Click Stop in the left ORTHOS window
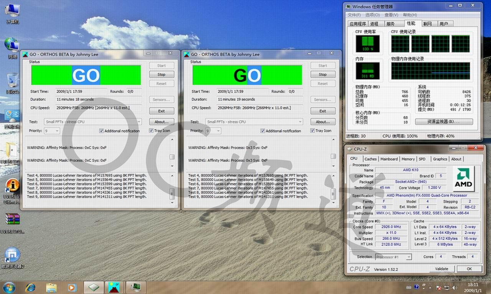Viewport: 491px width, 294px height. click(161, 74)
